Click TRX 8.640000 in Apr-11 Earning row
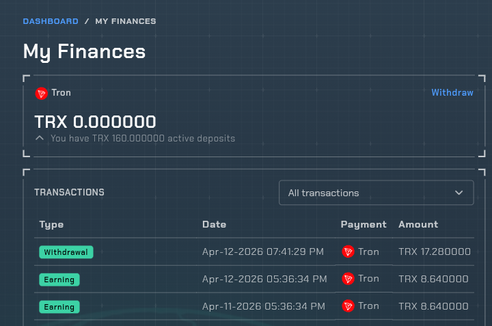 click(x=433, y=306)
